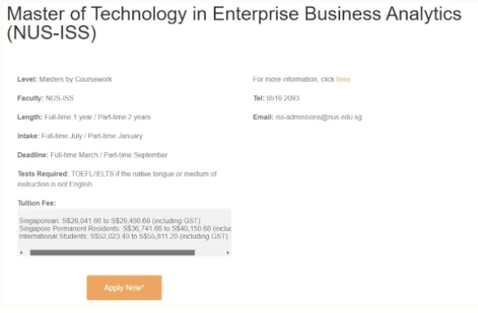Click the telephone number 6516 2093

click(283, 98)
